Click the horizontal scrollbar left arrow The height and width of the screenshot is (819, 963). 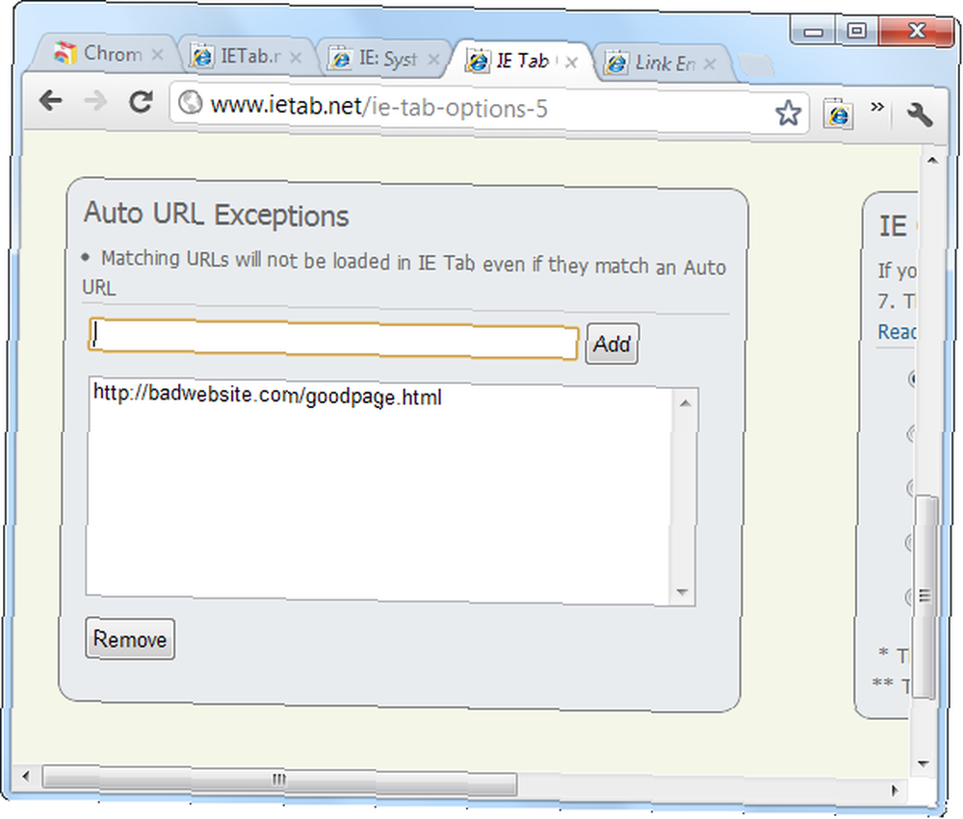click(x=26, y=776)
